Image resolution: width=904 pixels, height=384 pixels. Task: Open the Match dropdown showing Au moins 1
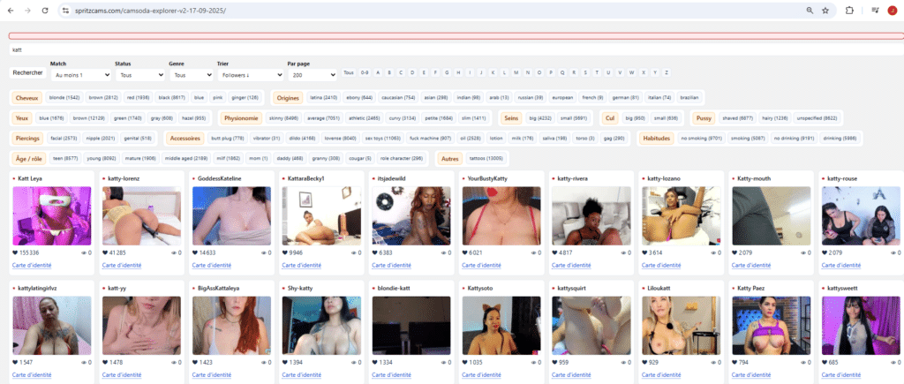point(80,75)
